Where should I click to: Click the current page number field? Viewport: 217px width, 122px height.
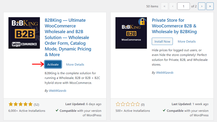(x=185, y=6)
